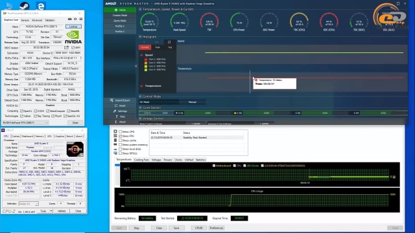The height and width of the screenshot is (233, 415).
Task: Click Lookup button in GPU-Z
Action: [73, 27]
